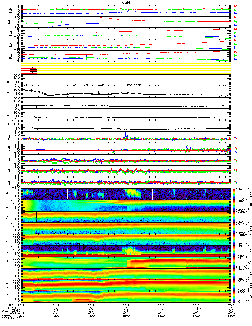Select the X-GSM value -11.4
Viewport: 252px width, 326px height.
[231, 308]
